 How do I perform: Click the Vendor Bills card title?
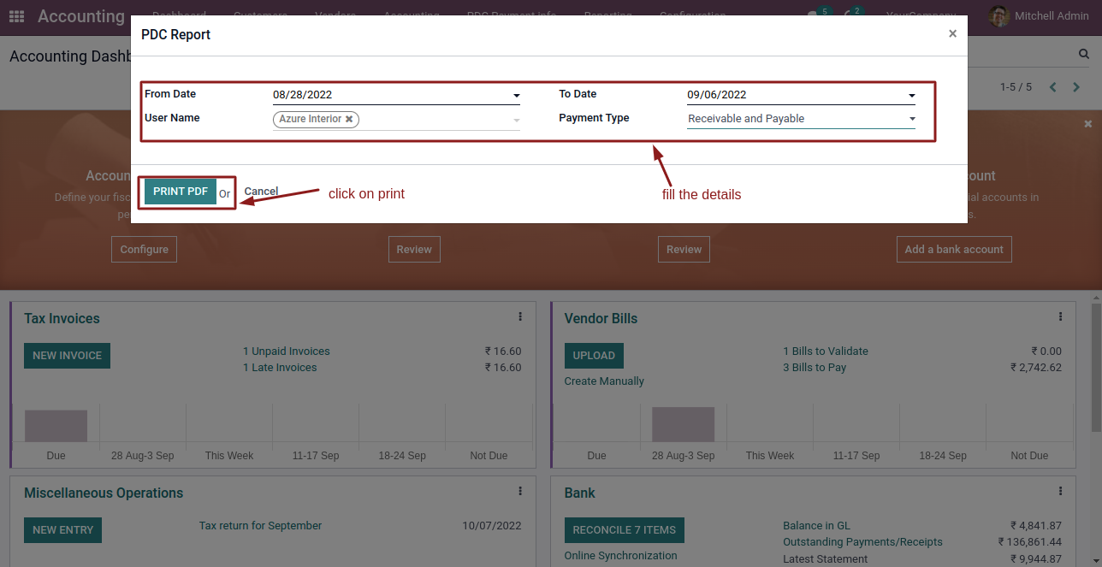(601, 318)
